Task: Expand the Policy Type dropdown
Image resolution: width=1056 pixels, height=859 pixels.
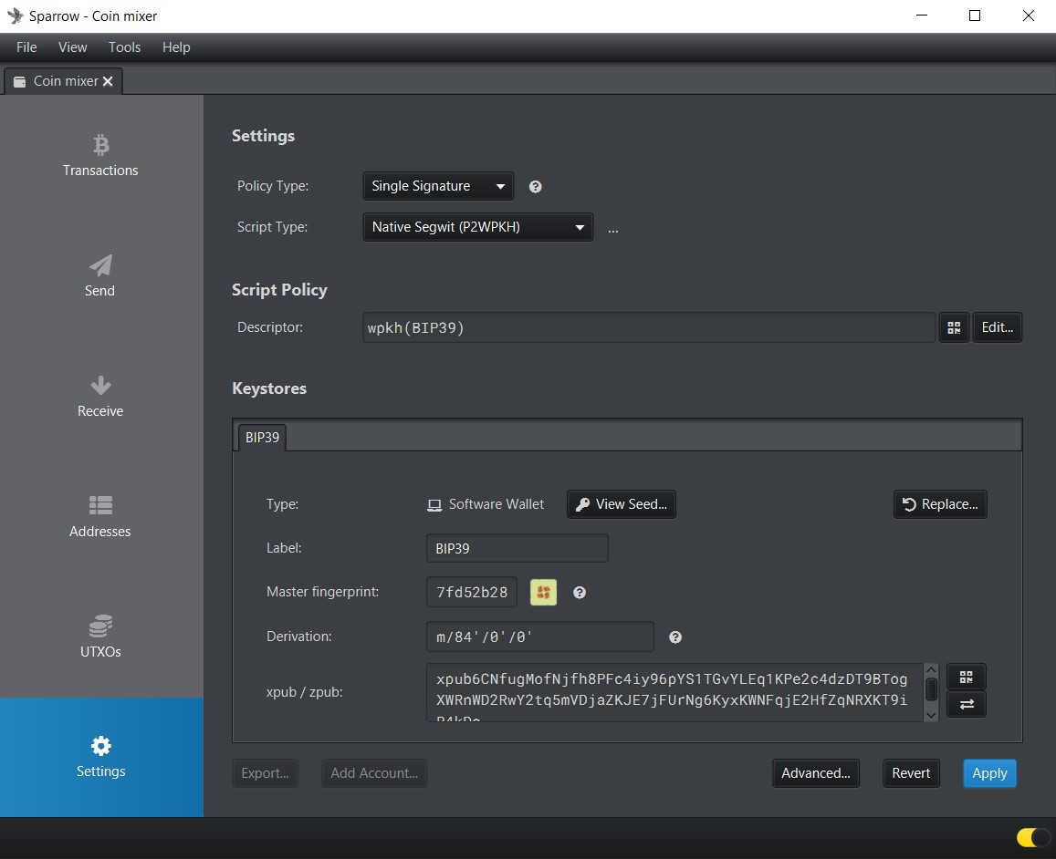Action: coord(438,186)
